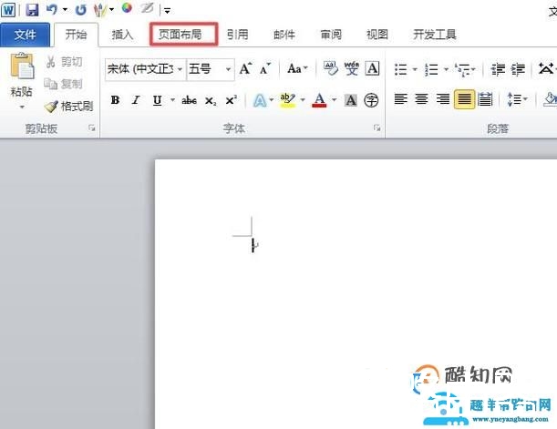557x429 pixels.
Task: Toggle Strikethrough (abc) formatting
Action: (x=189, y=100)
